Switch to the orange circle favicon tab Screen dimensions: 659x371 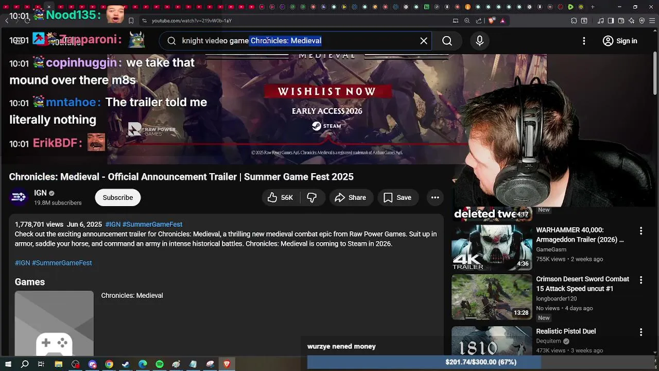(467, 7)
